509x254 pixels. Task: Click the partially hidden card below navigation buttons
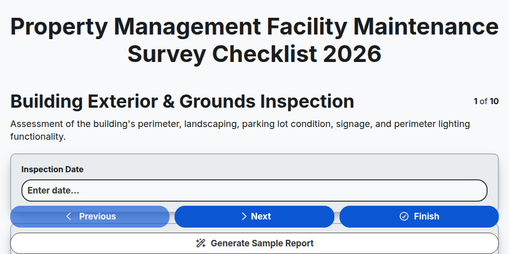[x=254, y=230]
